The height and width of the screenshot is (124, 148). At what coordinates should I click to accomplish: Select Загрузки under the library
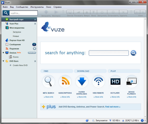(x=17, y=32)
